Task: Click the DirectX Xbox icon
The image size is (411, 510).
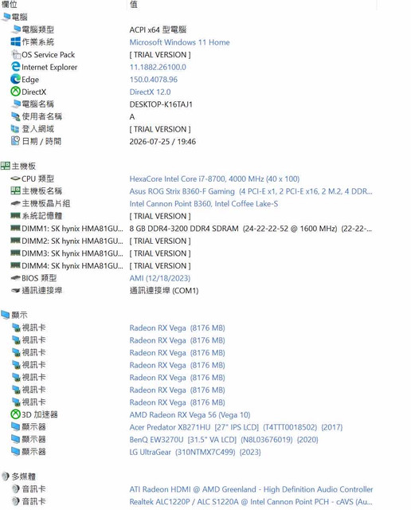Action: [x=16, y=92]
